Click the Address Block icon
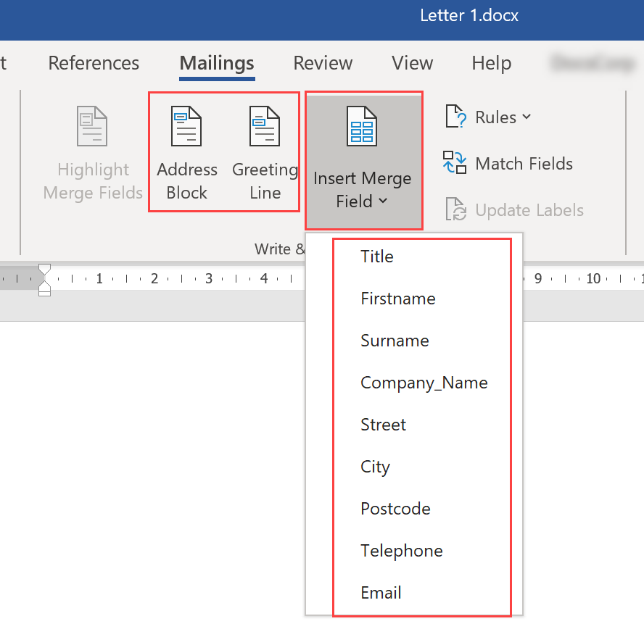The height and width of the screenshot is (637, 644). tap(186, 127)
